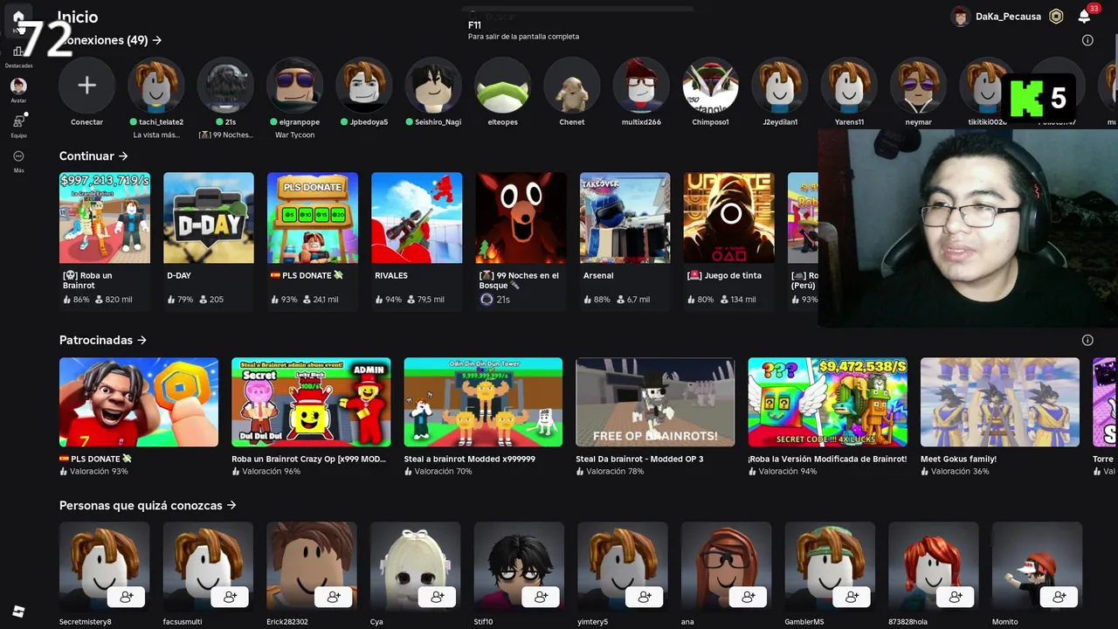Open PLS DONATE in Continuar row
This screenshot has width=1118, height=629.
coord(313,218)
